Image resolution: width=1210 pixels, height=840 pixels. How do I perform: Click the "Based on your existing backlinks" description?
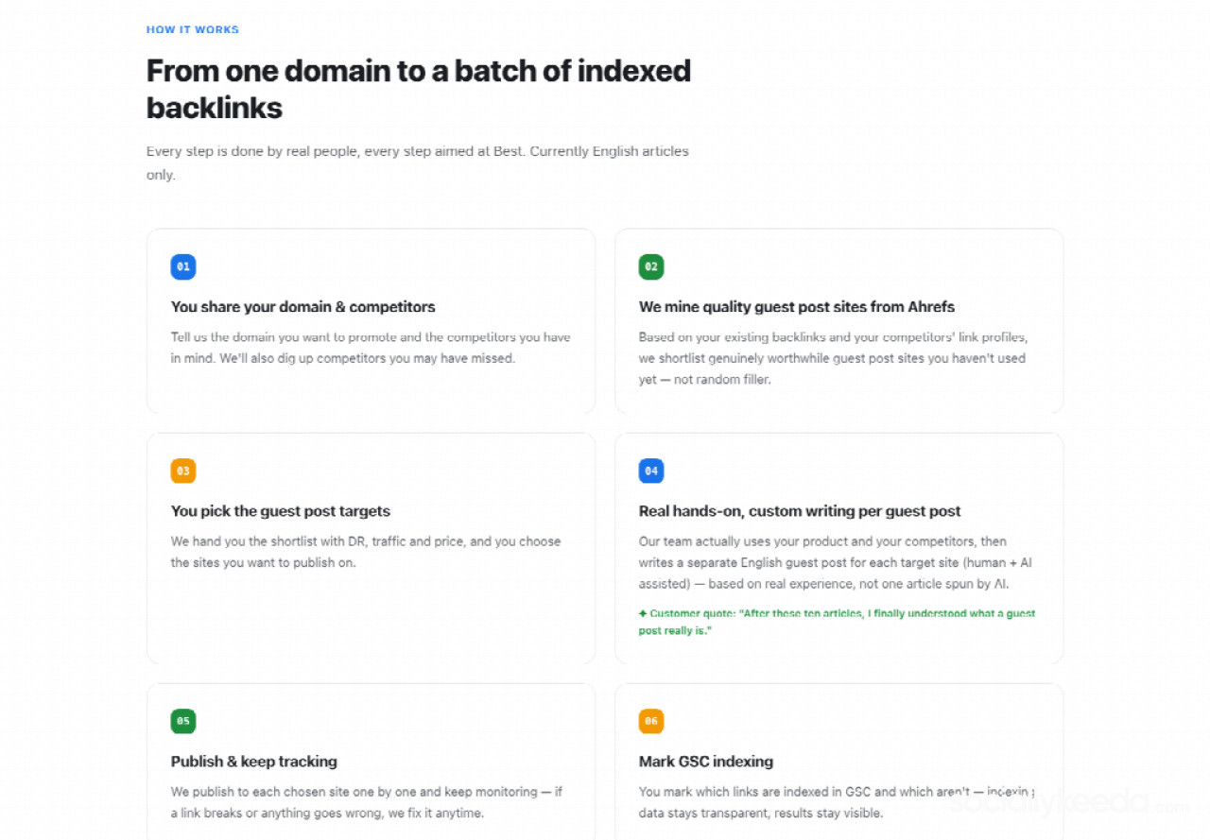click(x=833, y=358)
